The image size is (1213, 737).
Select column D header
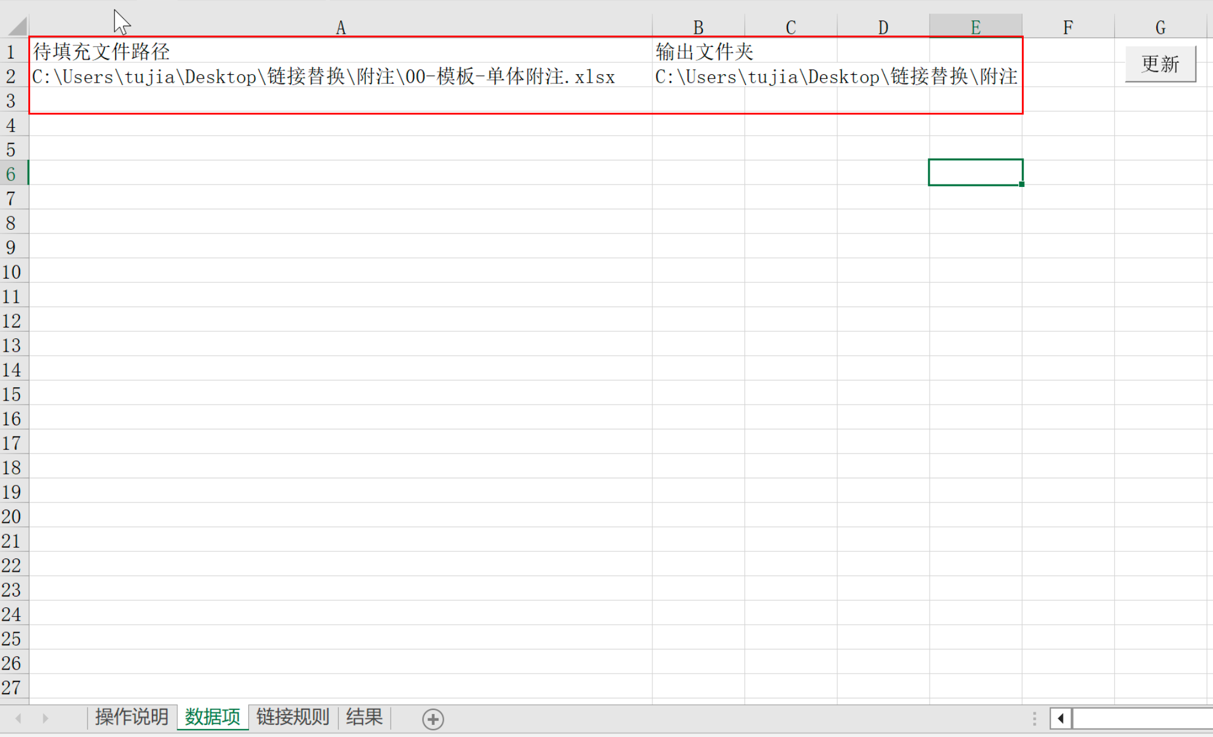(x=883, y=27)
